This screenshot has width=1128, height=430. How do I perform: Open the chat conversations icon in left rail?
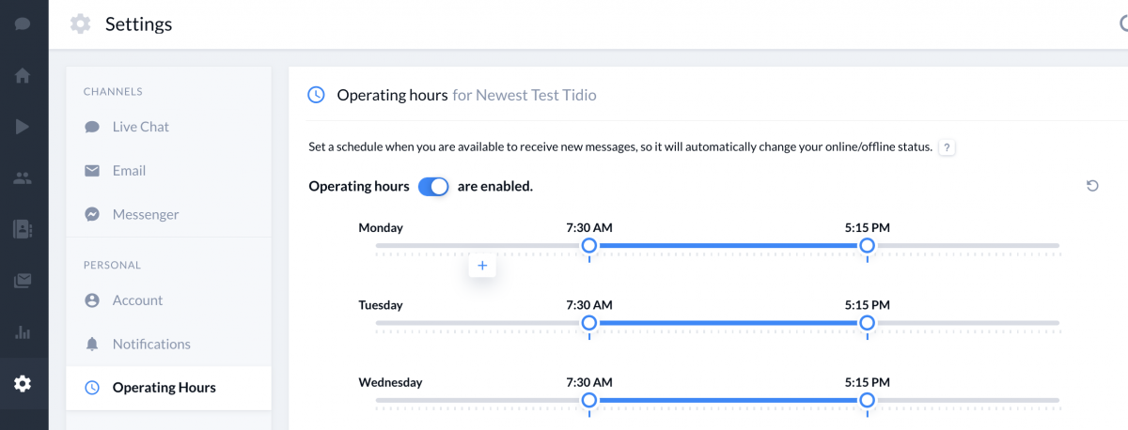tap(23, 23)
